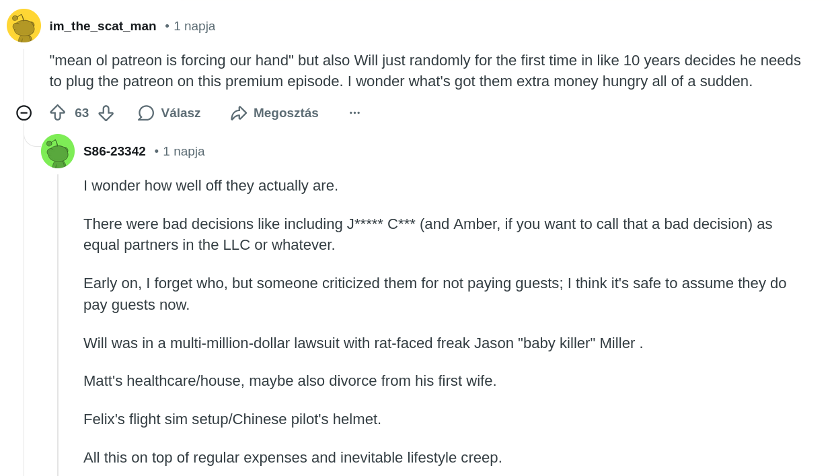Click the paragraph about inevitable lifestyle creep

pos(293,458)
